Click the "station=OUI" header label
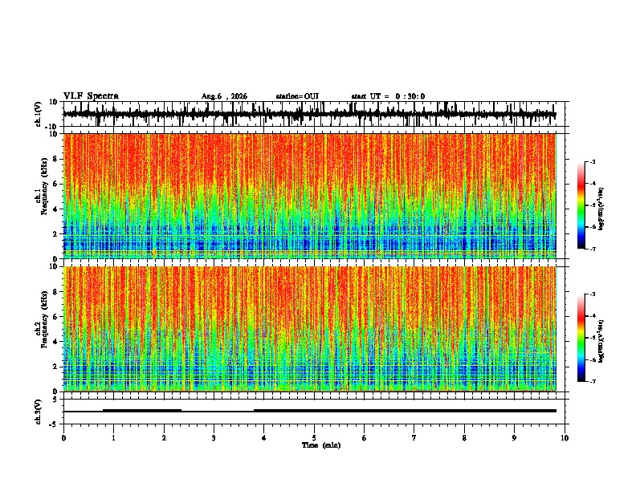 point(297,96)
